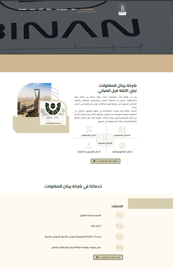173x269 pixels.
Task: Click the خدماتنا في شركة بنان للمقاولات heading
Action: 73,186
